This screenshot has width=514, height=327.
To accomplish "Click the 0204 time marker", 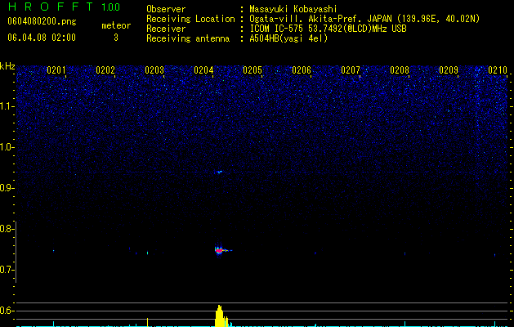I will 203,70.
